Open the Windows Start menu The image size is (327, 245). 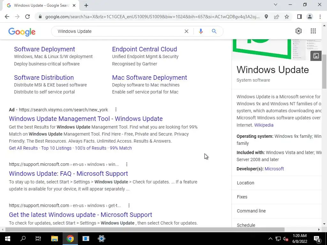click(8, 239)
